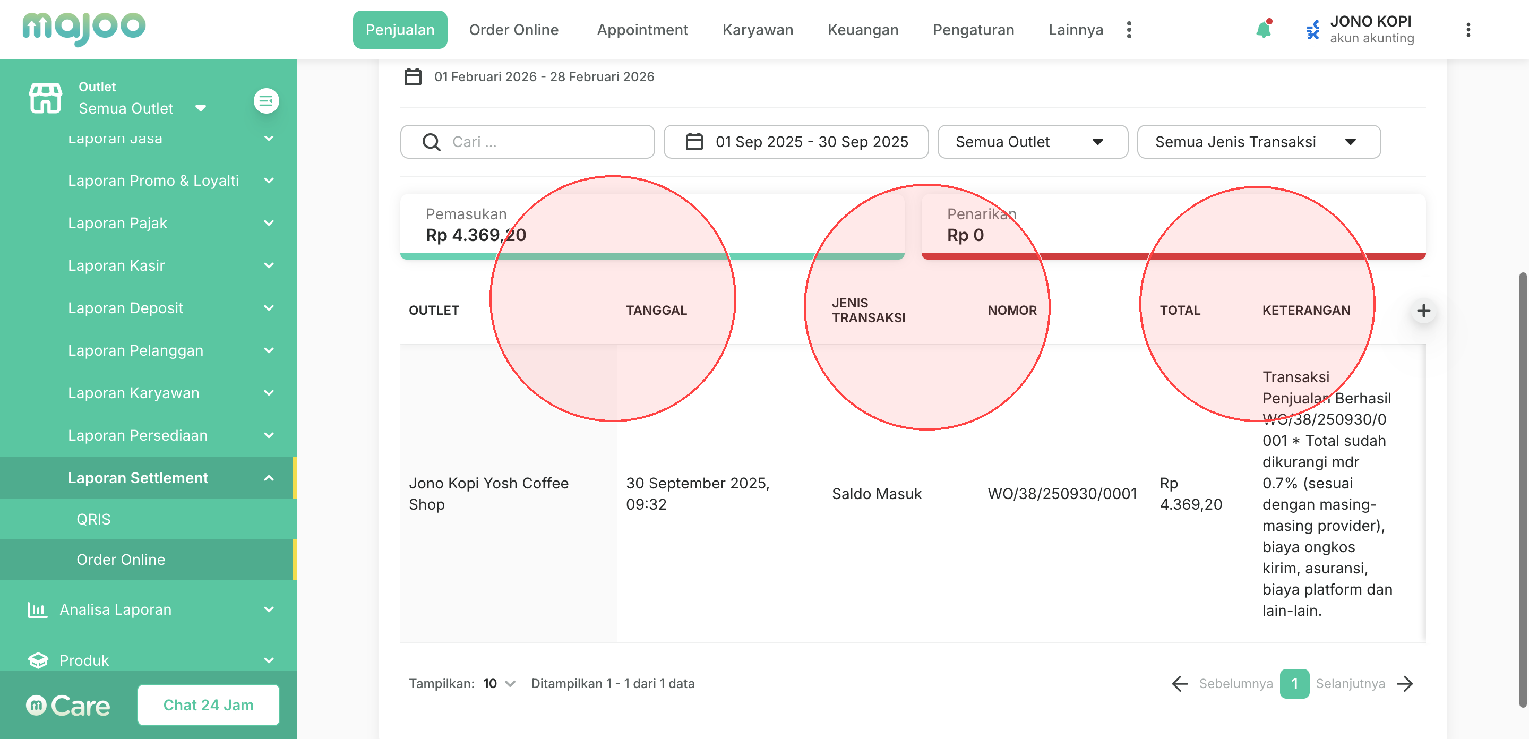Collapse the sidebar with round menu icon
Screen dimensions: 1529x739
pos(266,101)
